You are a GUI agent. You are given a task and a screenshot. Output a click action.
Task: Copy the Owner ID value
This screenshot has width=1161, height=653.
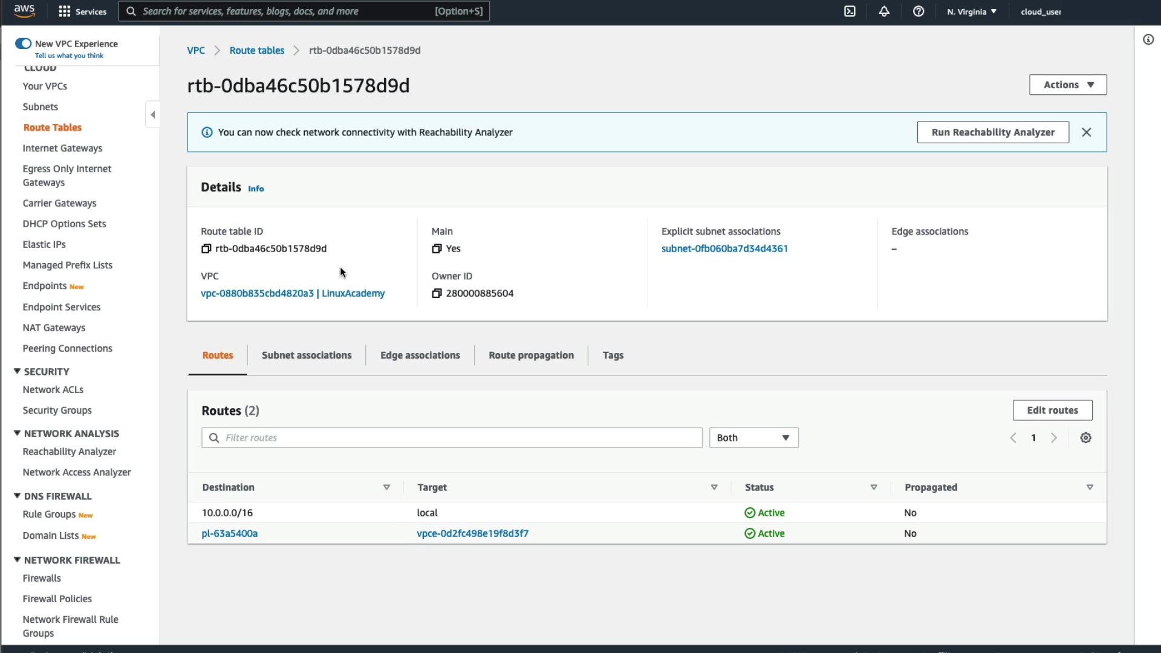[437, 293]
